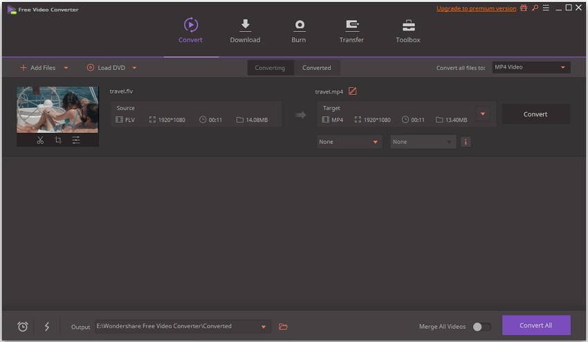588x342 pixels.
Task: Open the hamburger menu
Action: [x=546, y=8]
